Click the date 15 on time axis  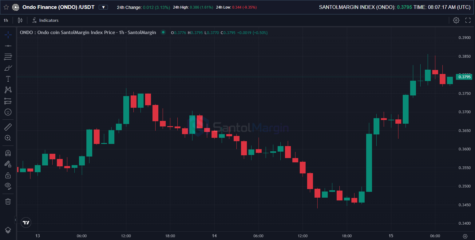coord(391,236)
